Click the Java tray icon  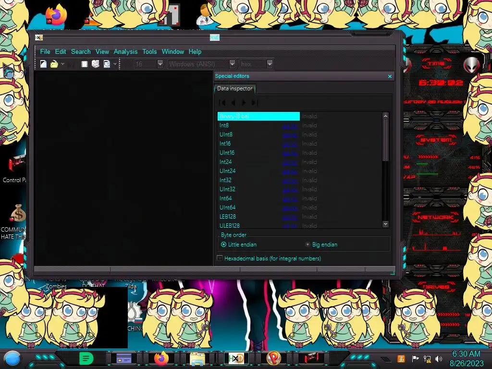click(401, 358)
